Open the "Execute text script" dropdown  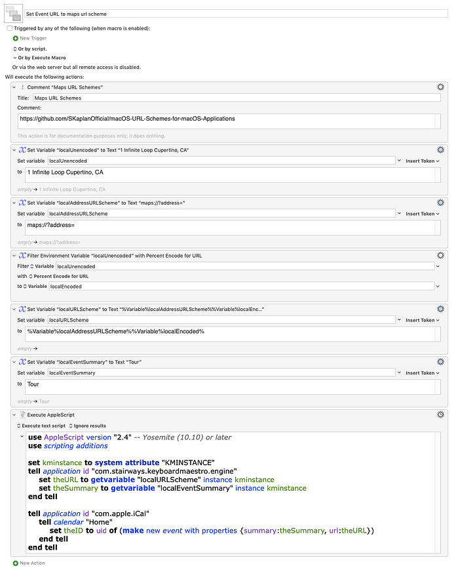[41, 426]
